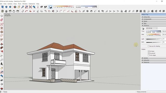Expand the Styles panel
Viewport: 166px width, 93px height.
154,21
